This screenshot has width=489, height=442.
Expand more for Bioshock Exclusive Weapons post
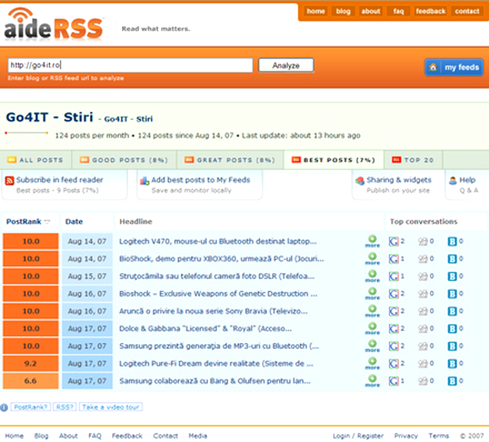(x=372, y=293)
